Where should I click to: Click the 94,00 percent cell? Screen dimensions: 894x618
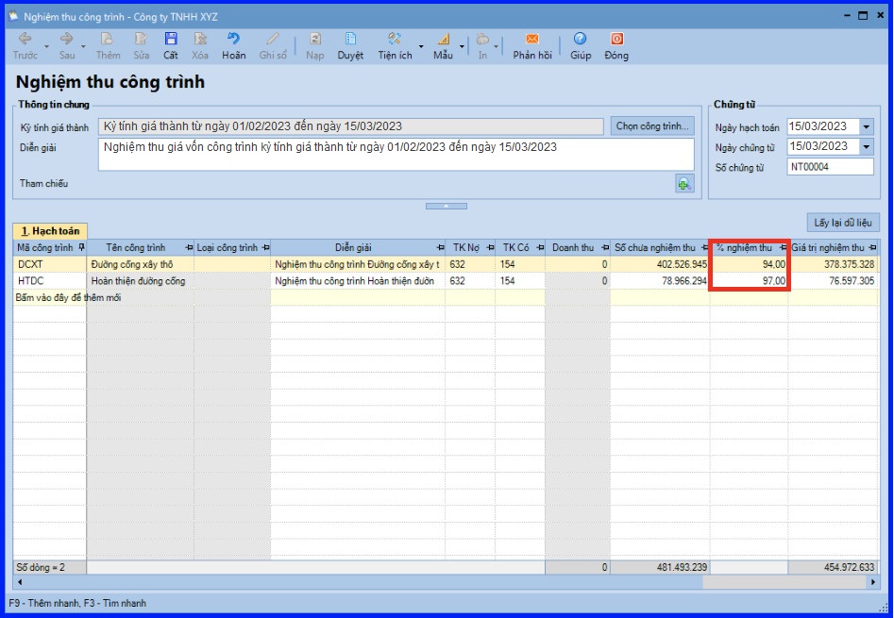click(750, 264)
